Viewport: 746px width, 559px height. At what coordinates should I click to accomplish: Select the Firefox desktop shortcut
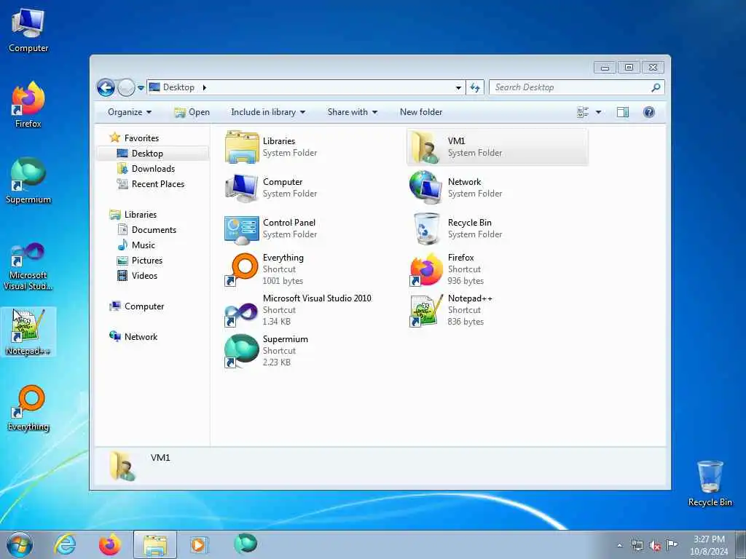click(x=28, y=105)
